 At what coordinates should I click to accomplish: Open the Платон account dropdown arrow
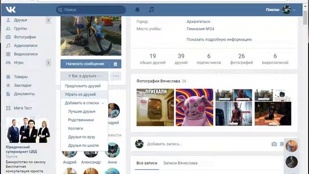[294, 10]
